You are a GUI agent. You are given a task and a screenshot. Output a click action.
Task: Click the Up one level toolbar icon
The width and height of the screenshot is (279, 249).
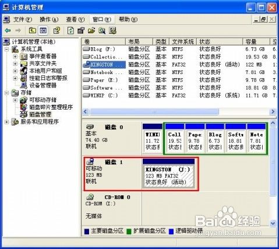point(32,30)
